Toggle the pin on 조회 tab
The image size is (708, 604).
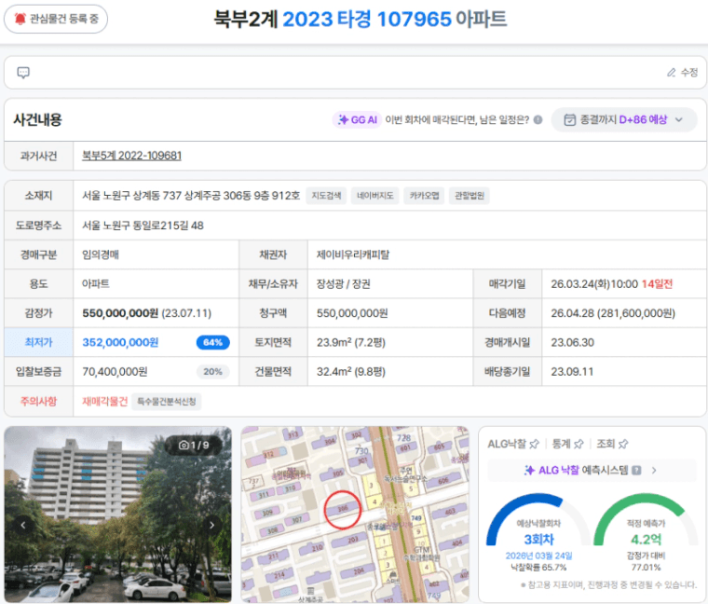[x=623, y=444]
